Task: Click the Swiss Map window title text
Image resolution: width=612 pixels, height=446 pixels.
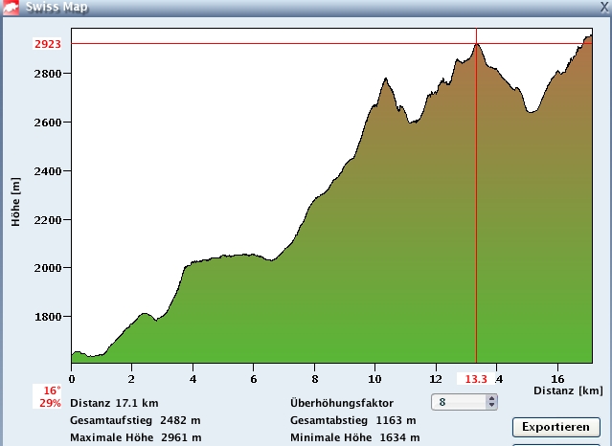Action: [x=59, y=8]
